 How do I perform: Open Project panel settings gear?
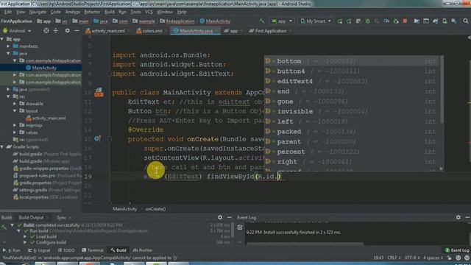(x=67, y=31)
